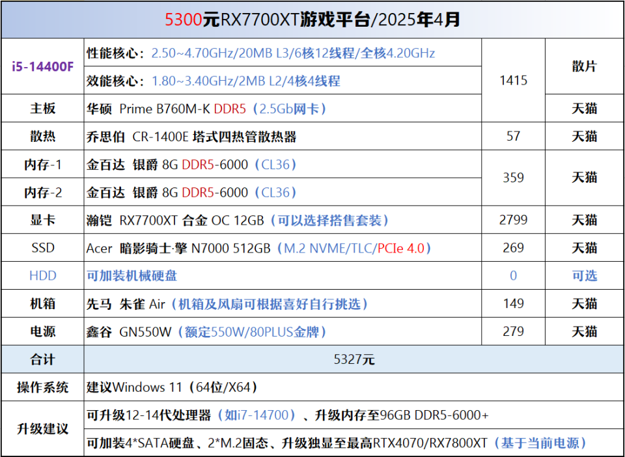Click the 金百达 银爵 entry in 内存-2 row

tap(191, 193)
